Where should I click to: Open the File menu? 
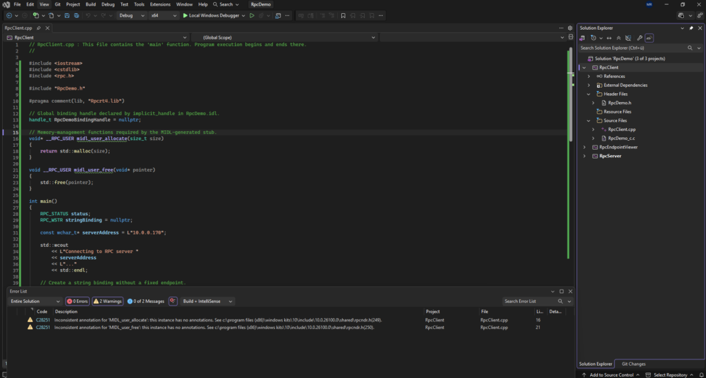(x=17, y=4)
